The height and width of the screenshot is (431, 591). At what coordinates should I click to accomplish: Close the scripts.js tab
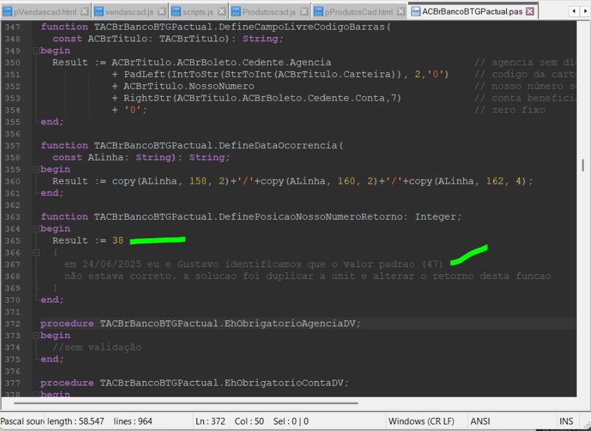point(222,12)
